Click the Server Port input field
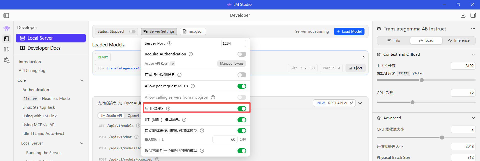This screenshot has height=161, width=480. [233, 43]
